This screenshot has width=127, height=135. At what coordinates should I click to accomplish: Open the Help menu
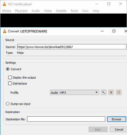(96, 11)
